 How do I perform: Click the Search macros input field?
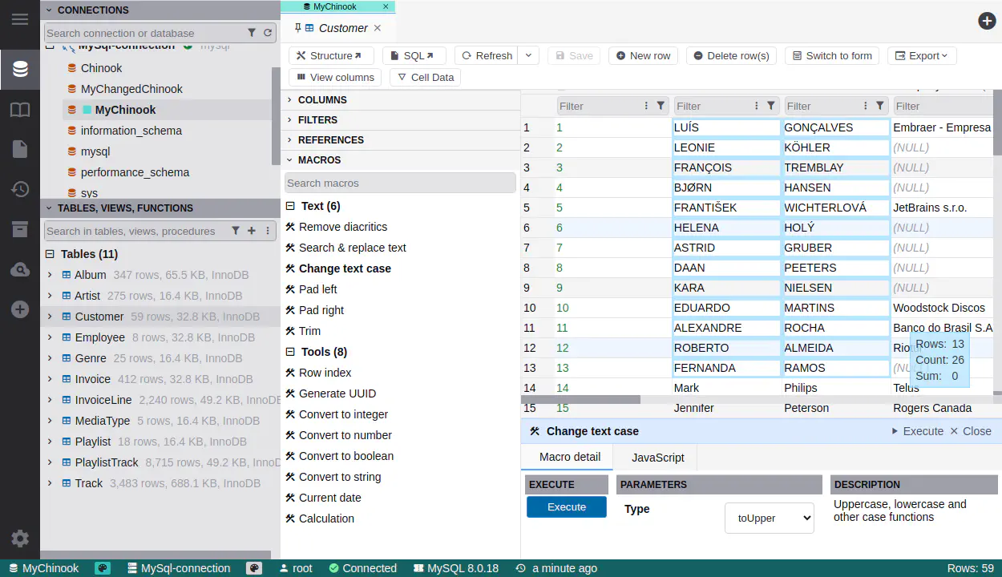400,183
